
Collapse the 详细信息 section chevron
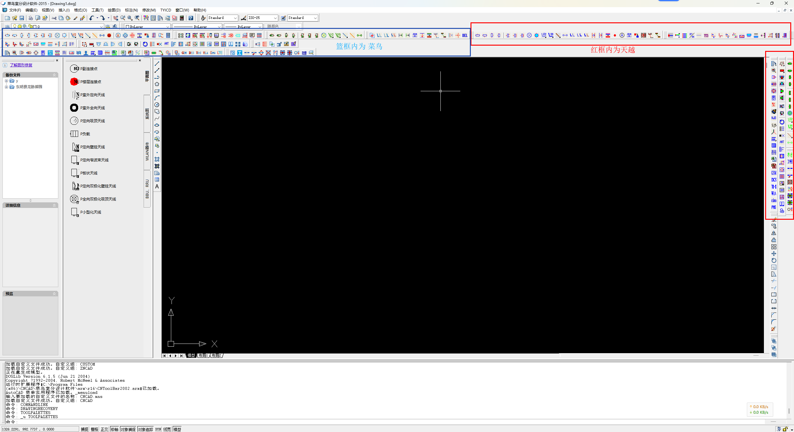pyautogui.click(x=54, y=205)
